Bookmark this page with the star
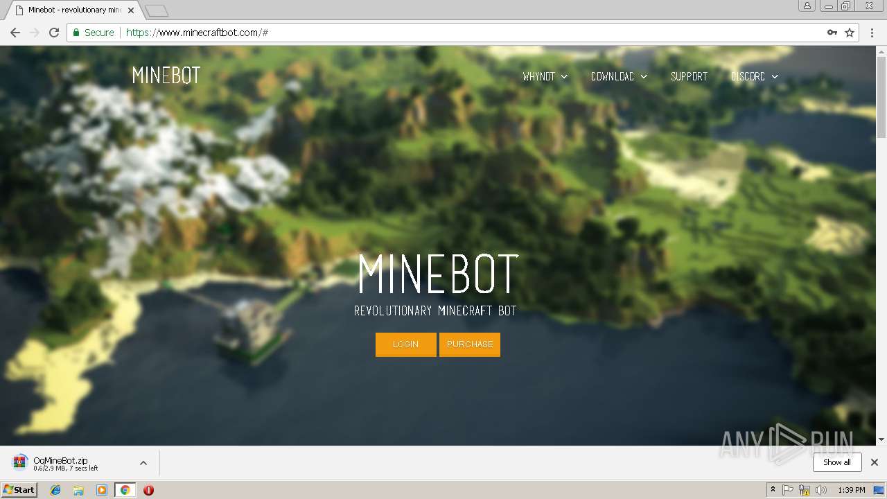The height and width of the screenshot is (499, 887). 850,33
